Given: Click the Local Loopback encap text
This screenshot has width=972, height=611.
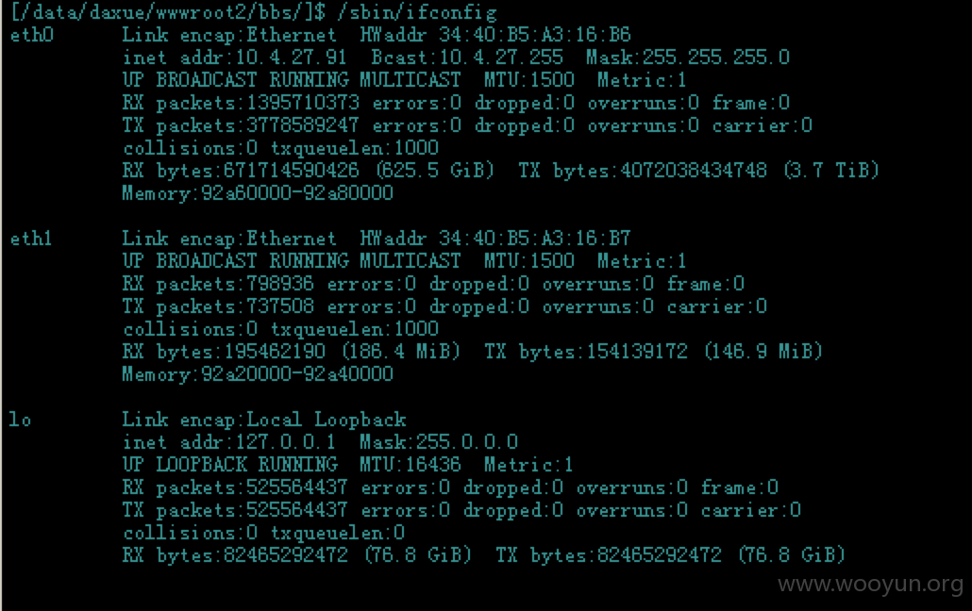Looking at the screenshot, I should tap(327, 420).
